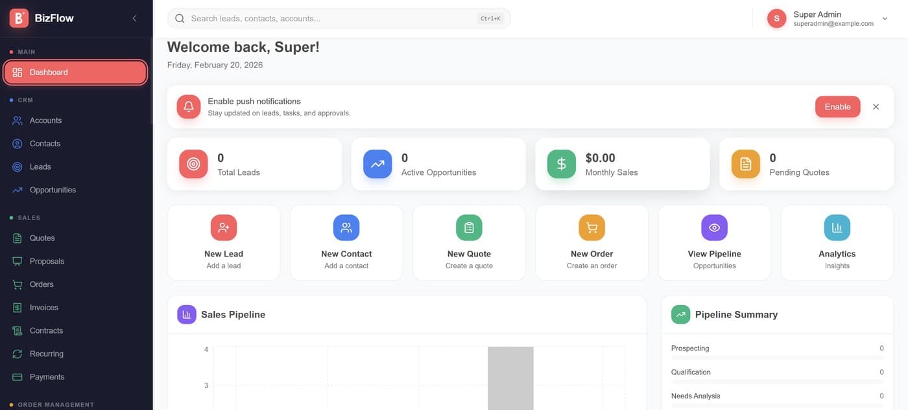Click the New Quote shortcut
The image size is (908, 410).
(469, 242)
